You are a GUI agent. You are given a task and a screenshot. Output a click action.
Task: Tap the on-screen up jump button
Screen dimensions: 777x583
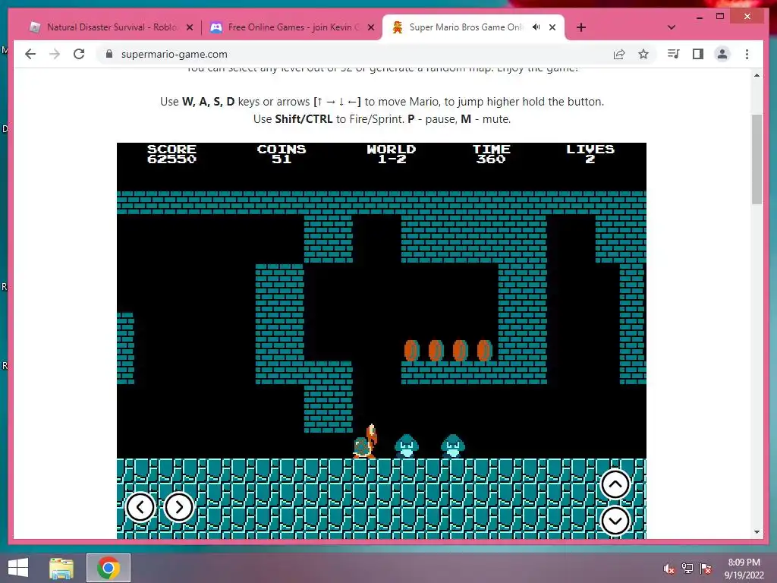[615, 484]
